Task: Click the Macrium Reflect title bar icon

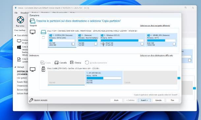Action: 15,8
